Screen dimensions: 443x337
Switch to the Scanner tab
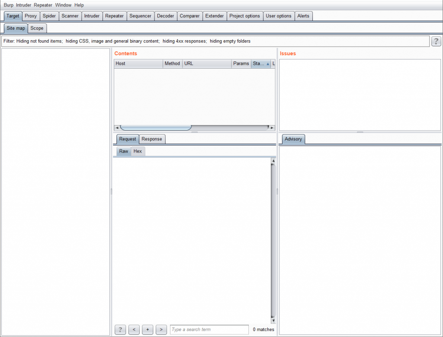70,16
